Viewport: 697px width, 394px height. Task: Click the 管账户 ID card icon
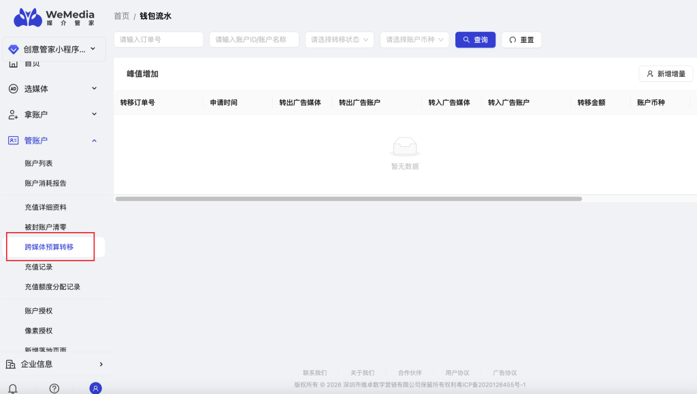click(12, 140)
